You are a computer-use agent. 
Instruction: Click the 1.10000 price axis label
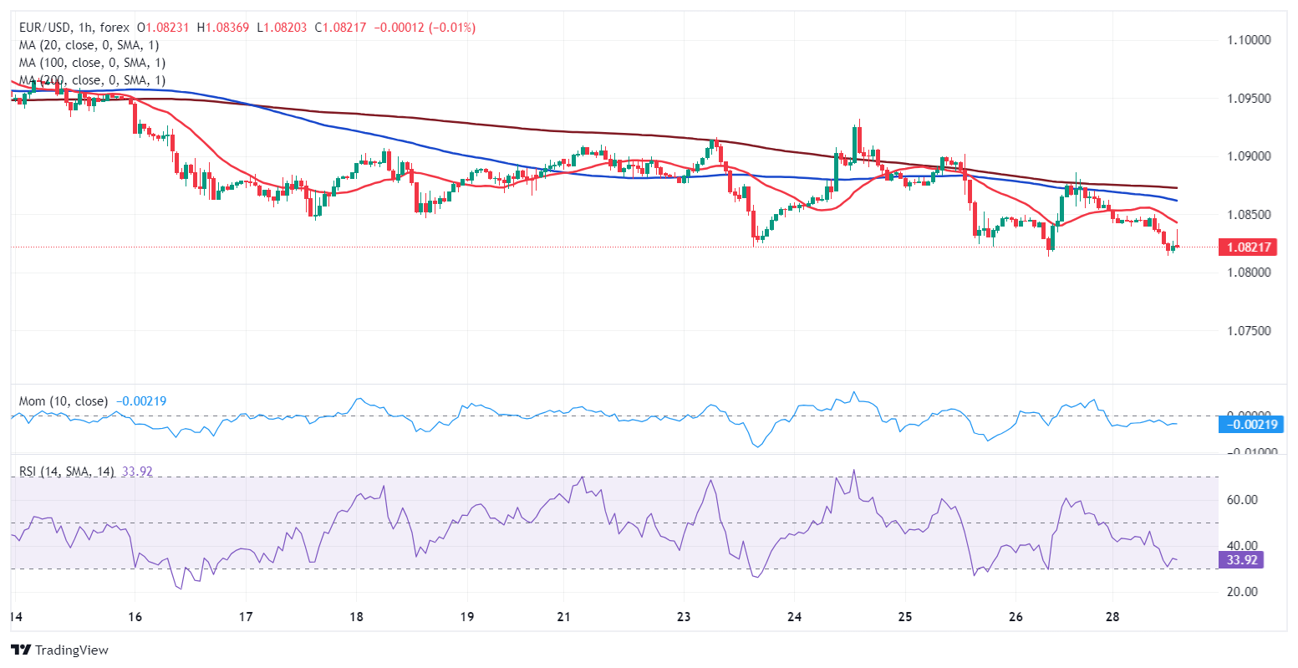tap(1249, 40)
